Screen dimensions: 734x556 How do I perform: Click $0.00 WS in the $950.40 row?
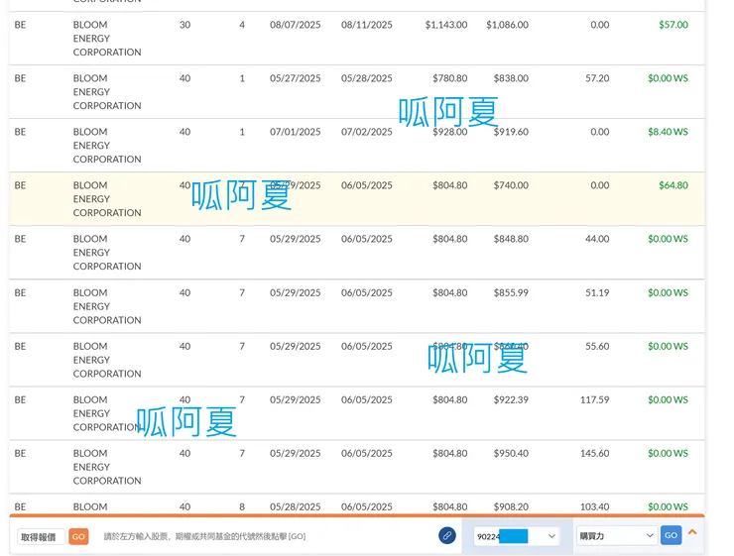point(668,454)
